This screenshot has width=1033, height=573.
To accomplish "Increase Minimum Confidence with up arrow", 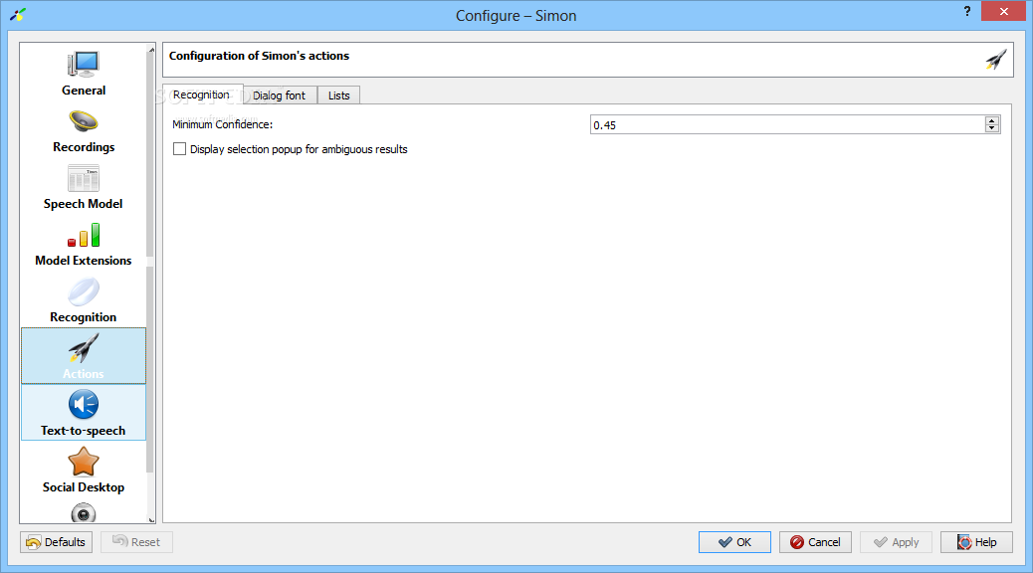I will pos(991,120).
